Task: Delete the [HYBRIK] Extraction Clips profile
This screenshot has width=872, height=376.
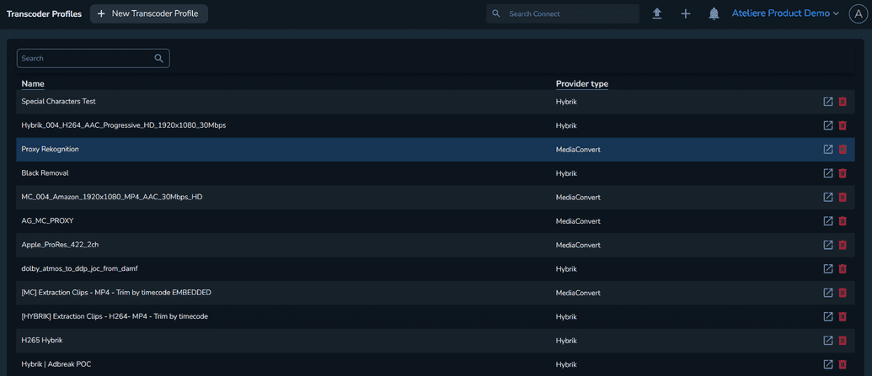Action: pos(843,316)
